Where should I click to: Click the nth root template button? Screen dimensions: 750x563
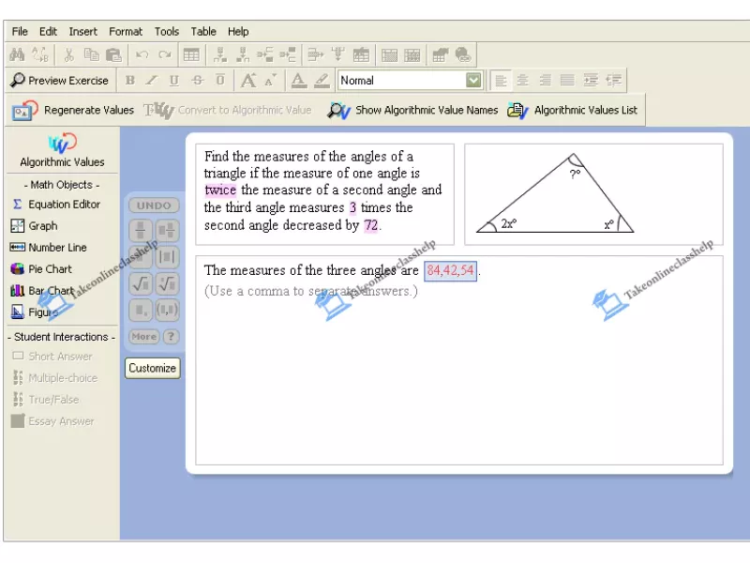(x=167, y=284)
